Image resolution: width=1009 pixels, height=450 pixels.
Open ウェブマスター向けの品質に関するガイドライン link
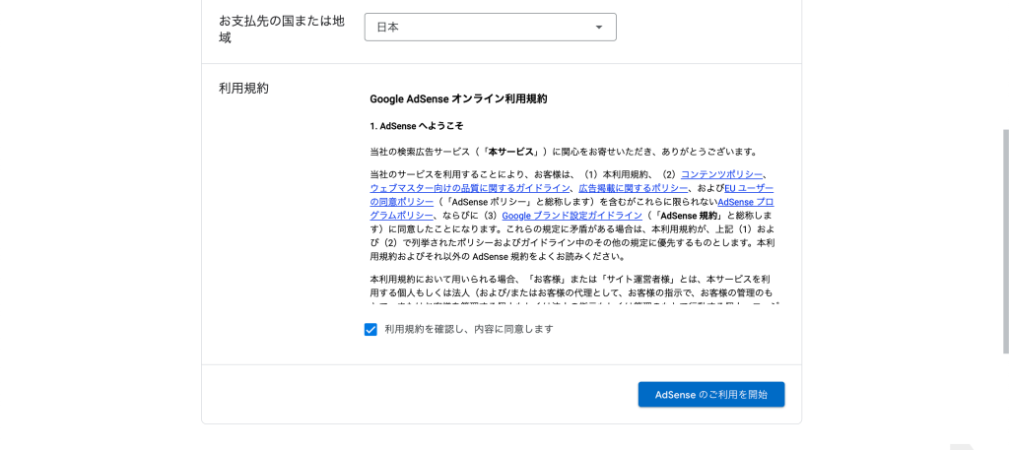pyautogui.click(x=470, y=188)
